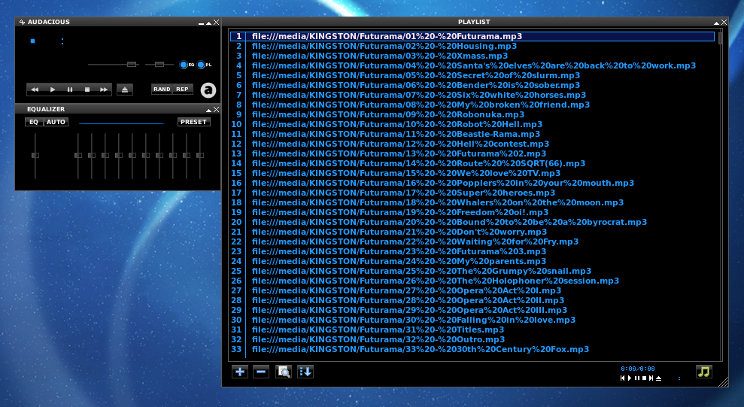Screen dimensions: 744x407
Task: Skip to previous track in main window
Action: click(35, 90)
